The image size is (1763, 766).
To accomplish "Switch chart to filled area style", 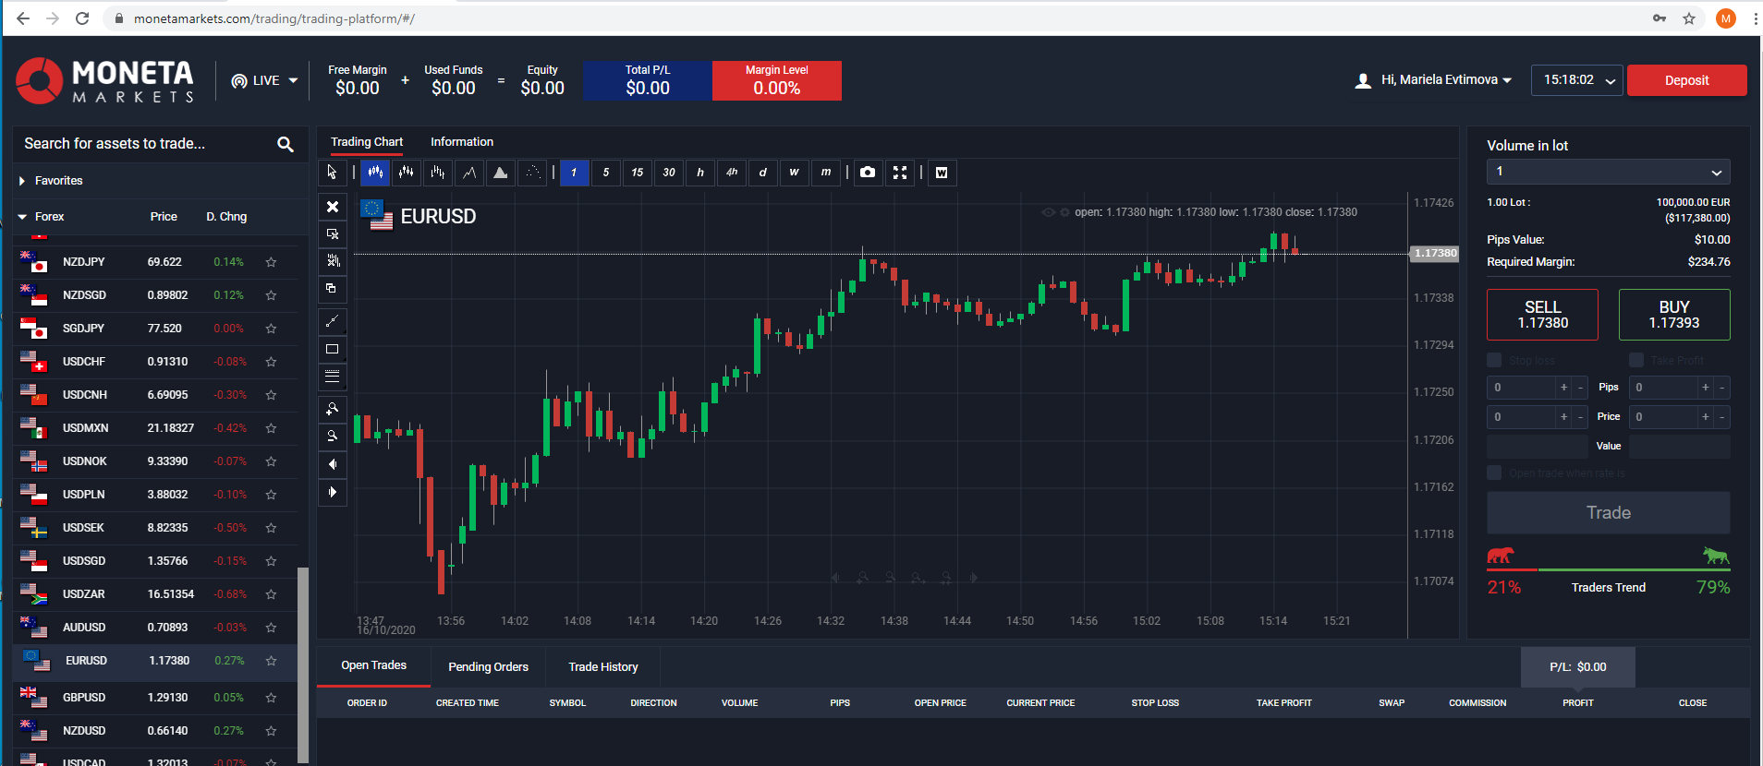I will pos(501,173).
